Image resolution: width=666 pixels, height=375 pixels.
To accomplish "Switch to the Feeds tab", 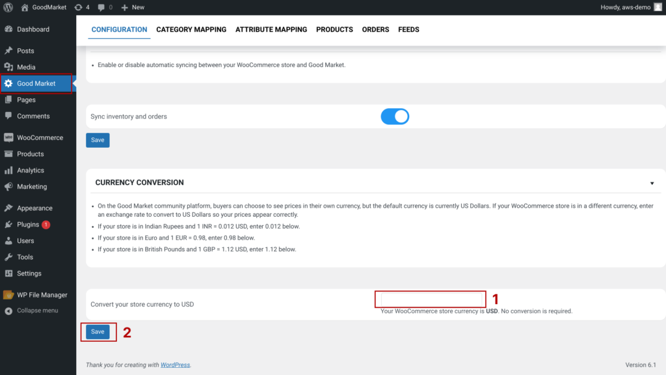I will click(408, 29).
